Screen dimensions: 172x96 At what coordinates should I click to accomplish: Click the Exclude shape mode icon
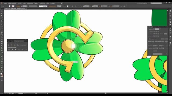(x=18, y=45)
